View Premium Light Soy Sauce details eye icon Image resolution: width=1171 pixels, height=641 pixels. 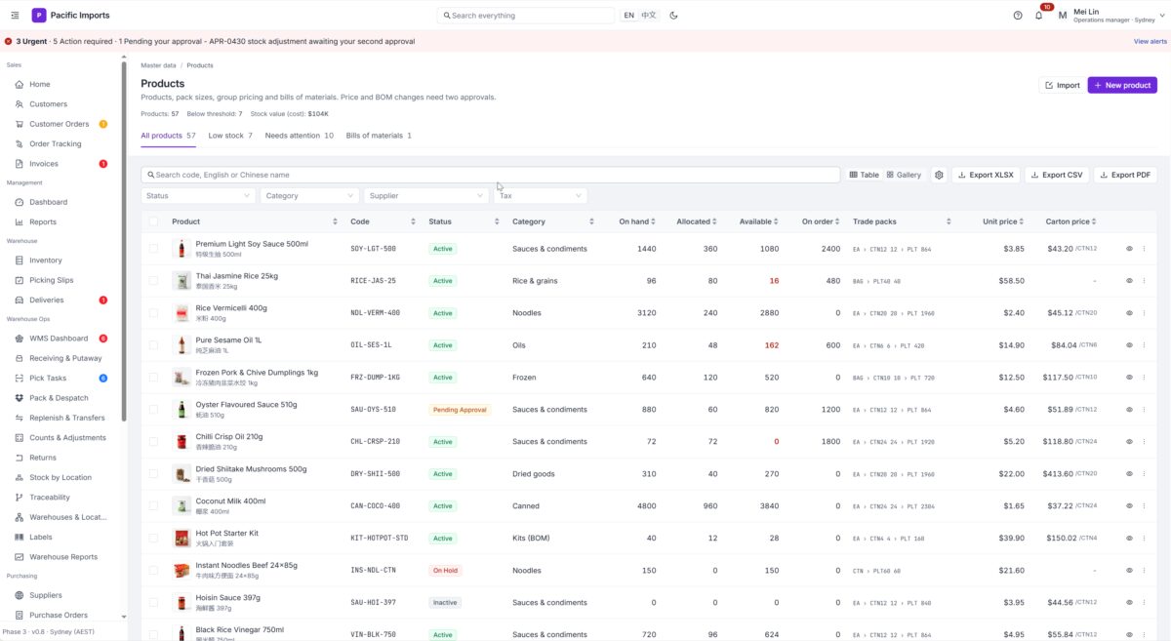[x=1129, y=249]
